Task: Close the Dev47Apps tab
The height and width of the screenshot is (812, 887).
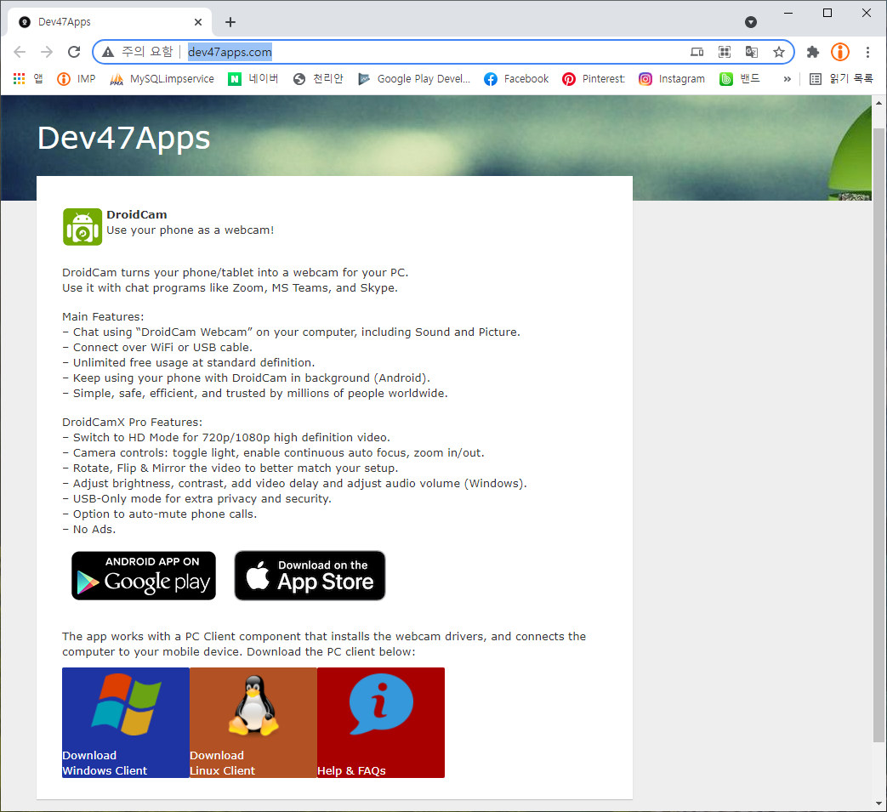Action: click(x=198, y=22)
